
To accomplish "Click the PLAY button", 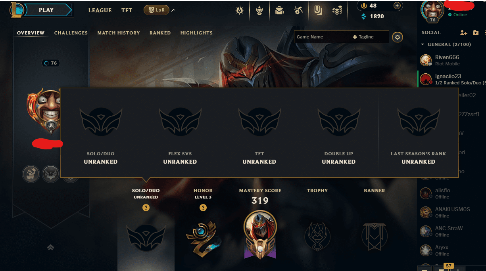I will click(x=46, y=10).
